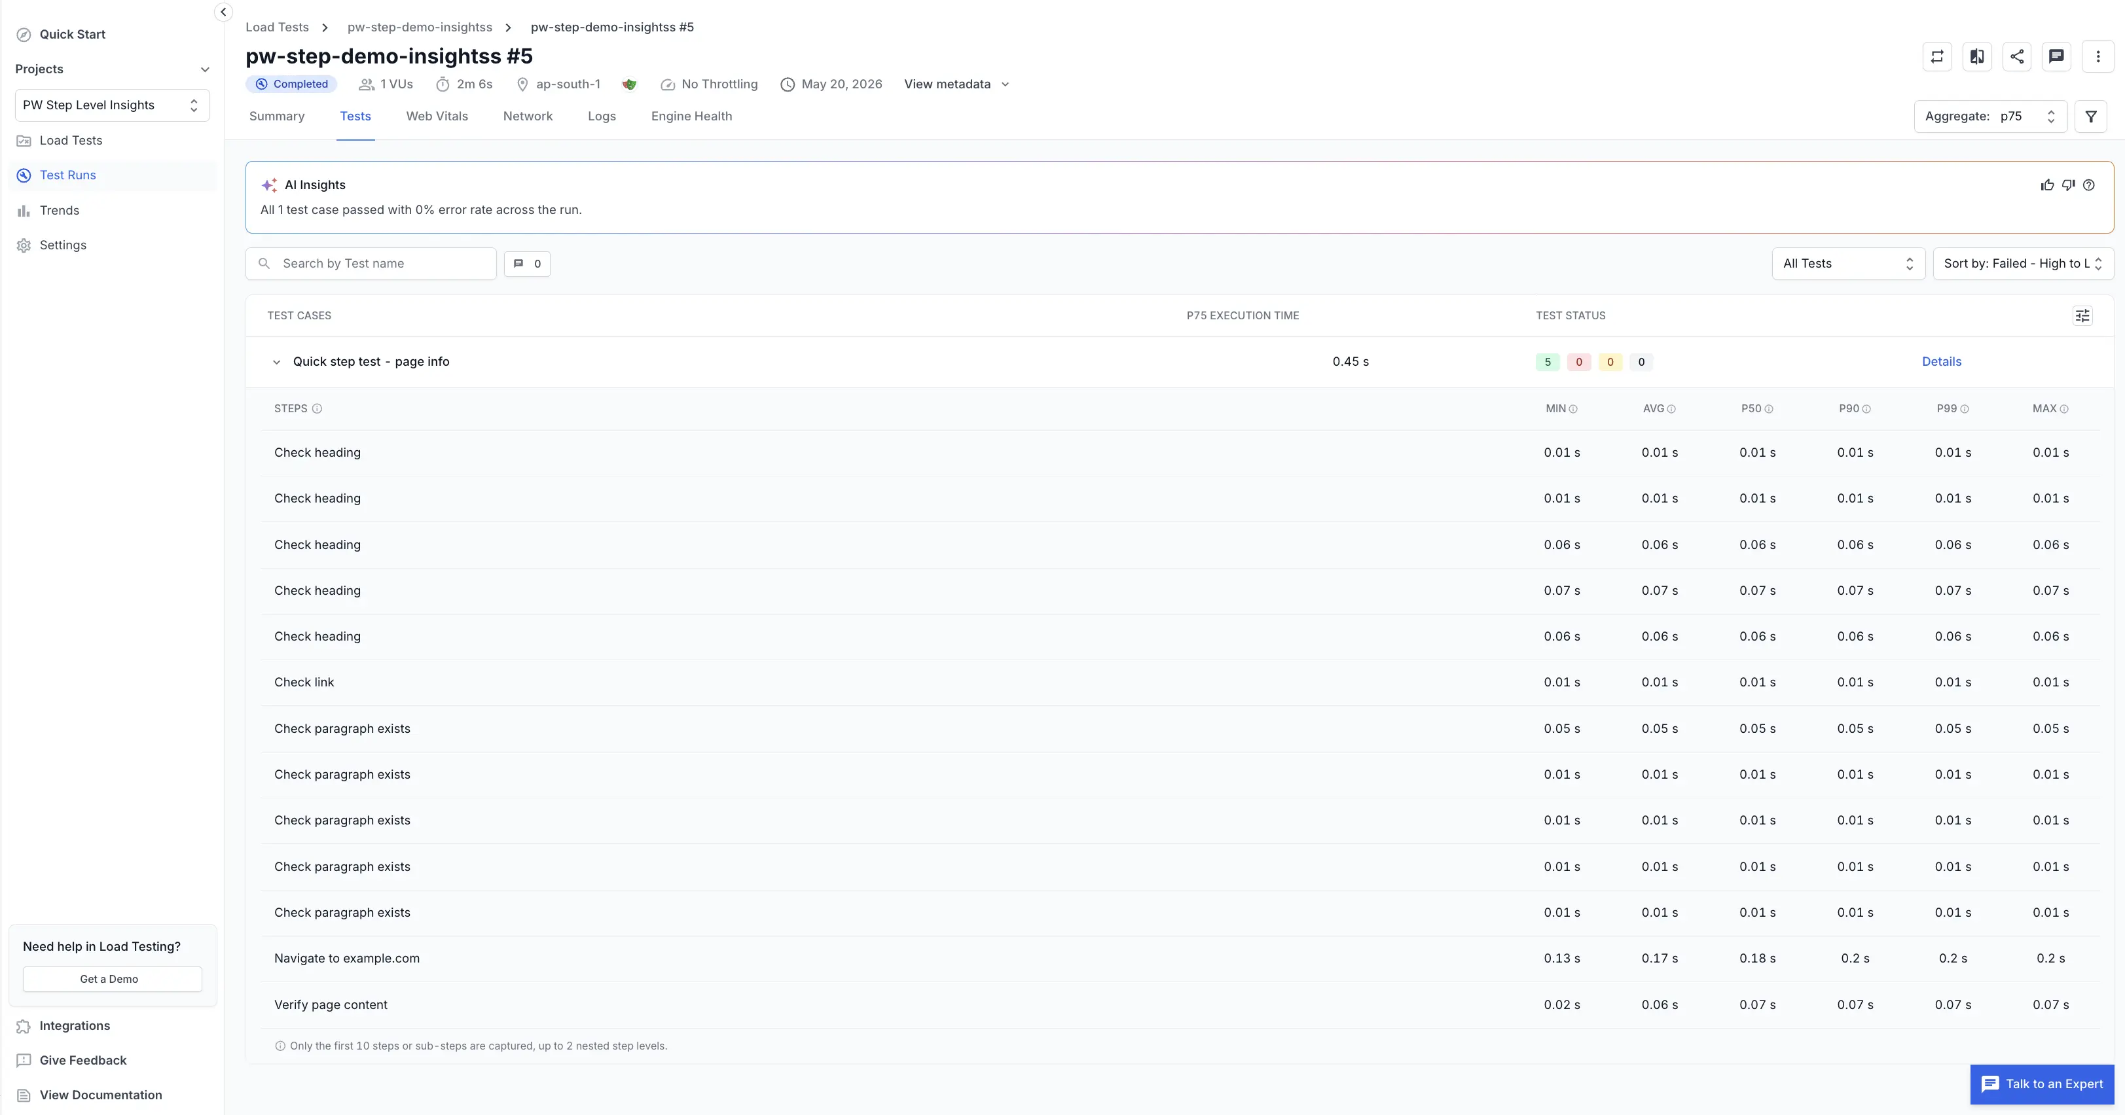Click the May 20, 2026 date

841,84
